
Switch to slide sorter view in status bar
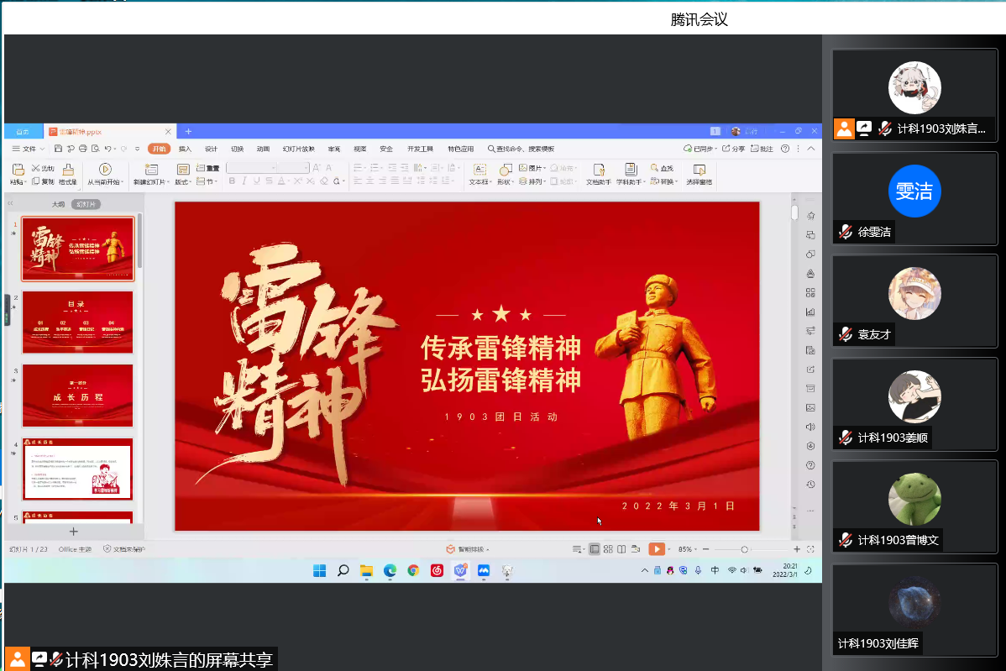608,549
